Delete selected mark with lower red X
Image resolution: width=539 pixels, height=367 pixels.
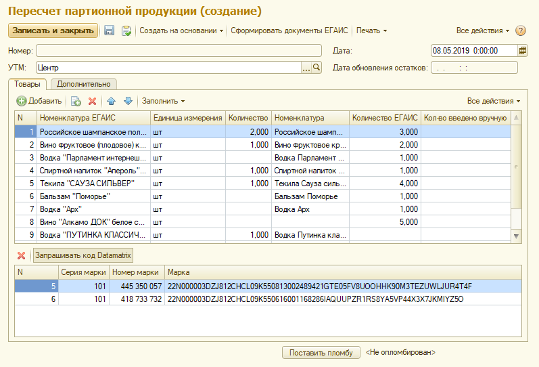coord(21,255)
